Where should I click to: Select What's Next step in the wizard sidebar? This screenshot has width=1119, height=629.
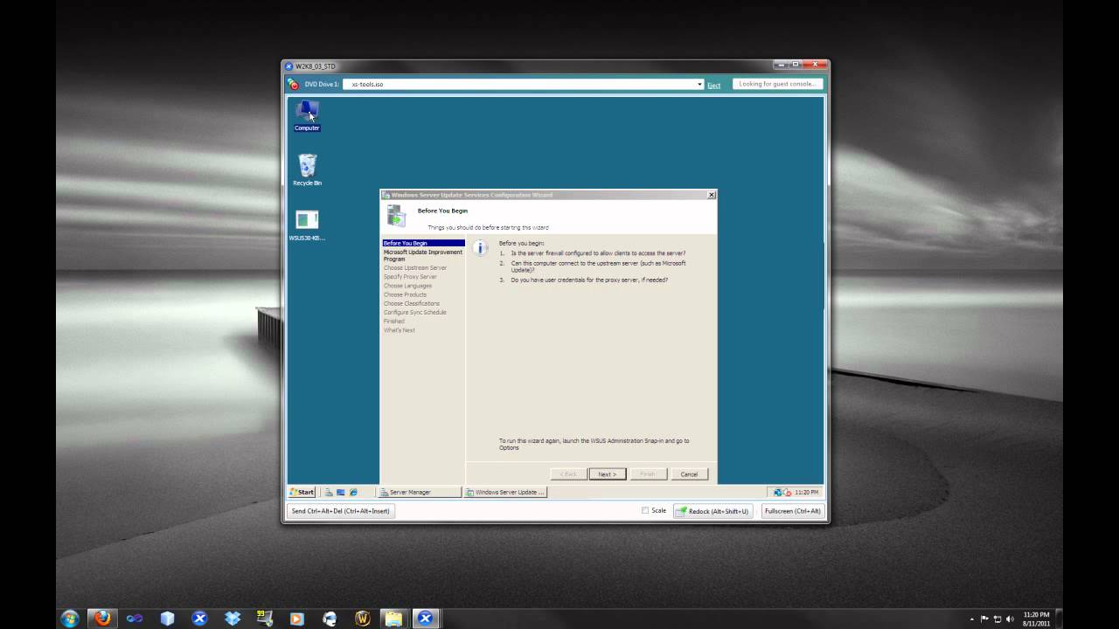400,330
